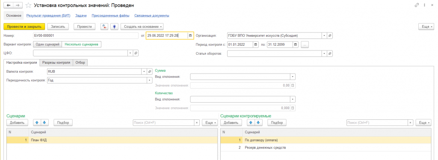Focus the Номер field БУ00-000001

tap(86, 36)
